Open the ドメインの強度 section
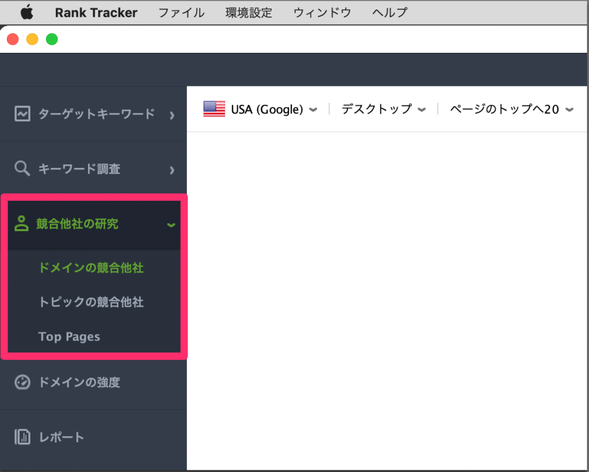Screen dimensions: 589x472 94,382
